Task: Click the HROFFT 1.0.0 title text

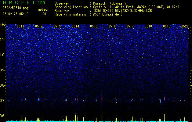Action: click(24, 2)
